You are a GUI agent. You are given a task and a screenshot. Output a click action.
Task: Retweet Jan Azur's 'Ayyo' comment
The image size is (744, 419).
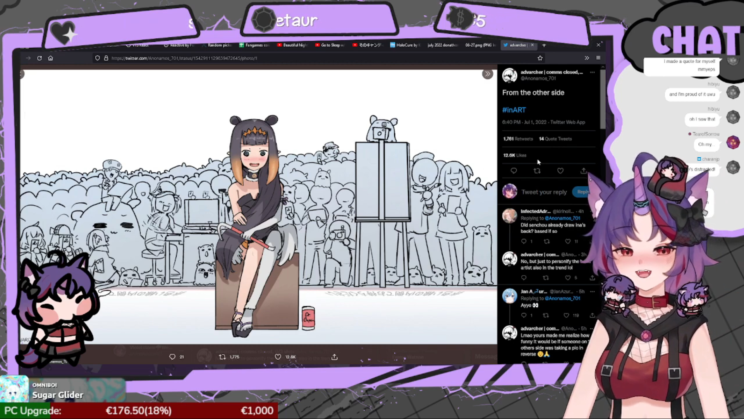pyautogui.click(x=546, y=316)
